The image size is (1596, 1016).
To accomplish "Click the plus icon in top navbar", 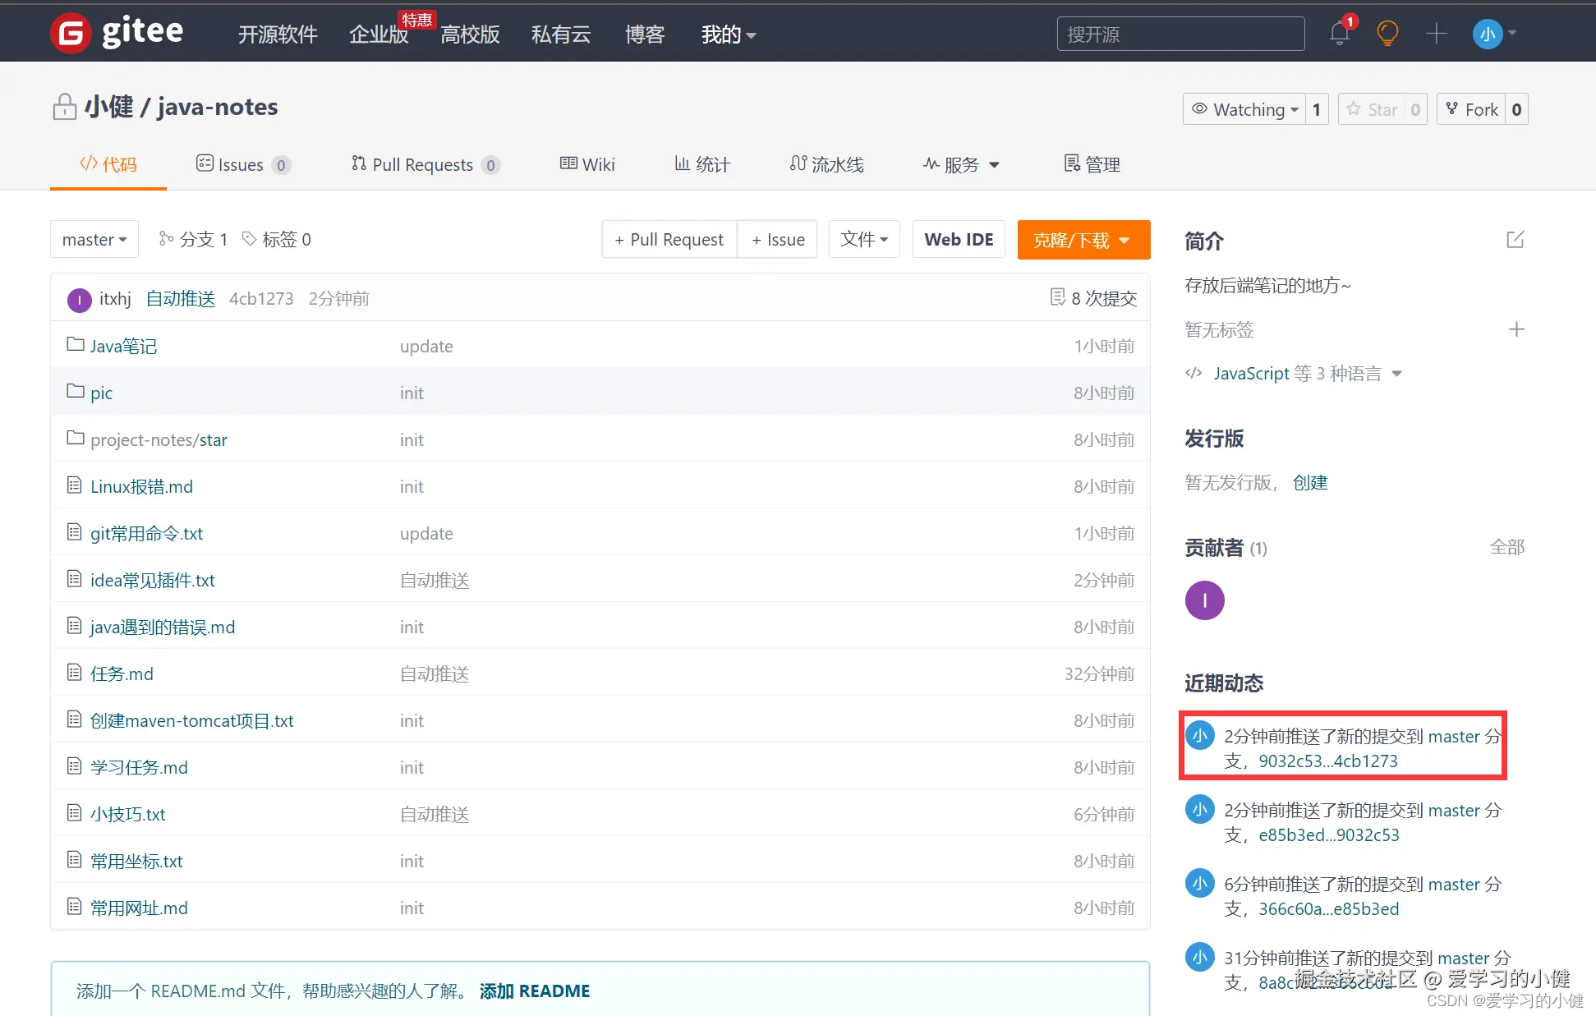I will point(1436,34).
